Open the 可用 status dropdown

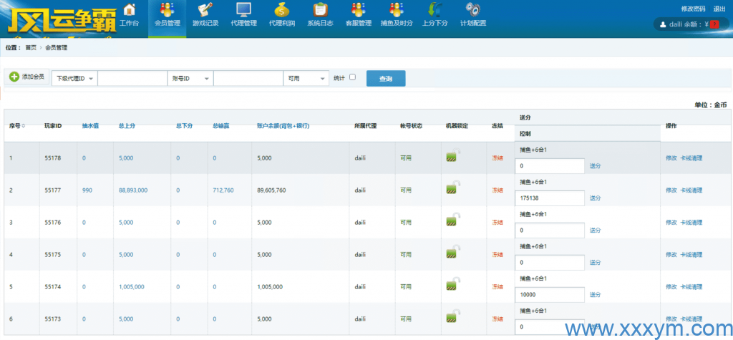pyautogui.click(x=306, y=78)
